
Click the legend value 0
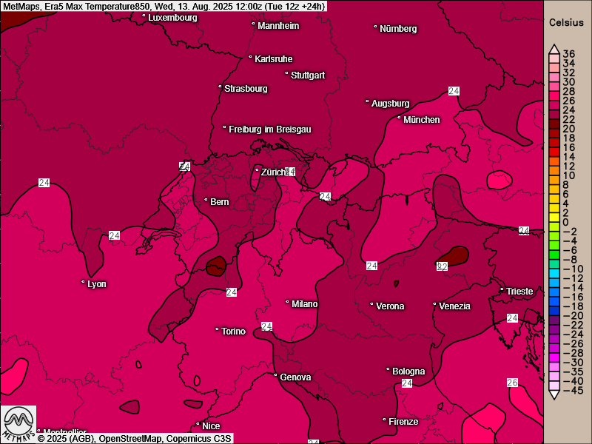click(x=565, y=223)
